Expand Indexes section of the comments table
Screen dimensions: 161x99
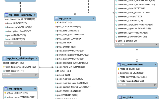click(157, 45)
